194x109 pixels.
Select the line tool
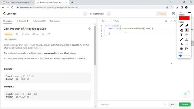tap(181, 40)
